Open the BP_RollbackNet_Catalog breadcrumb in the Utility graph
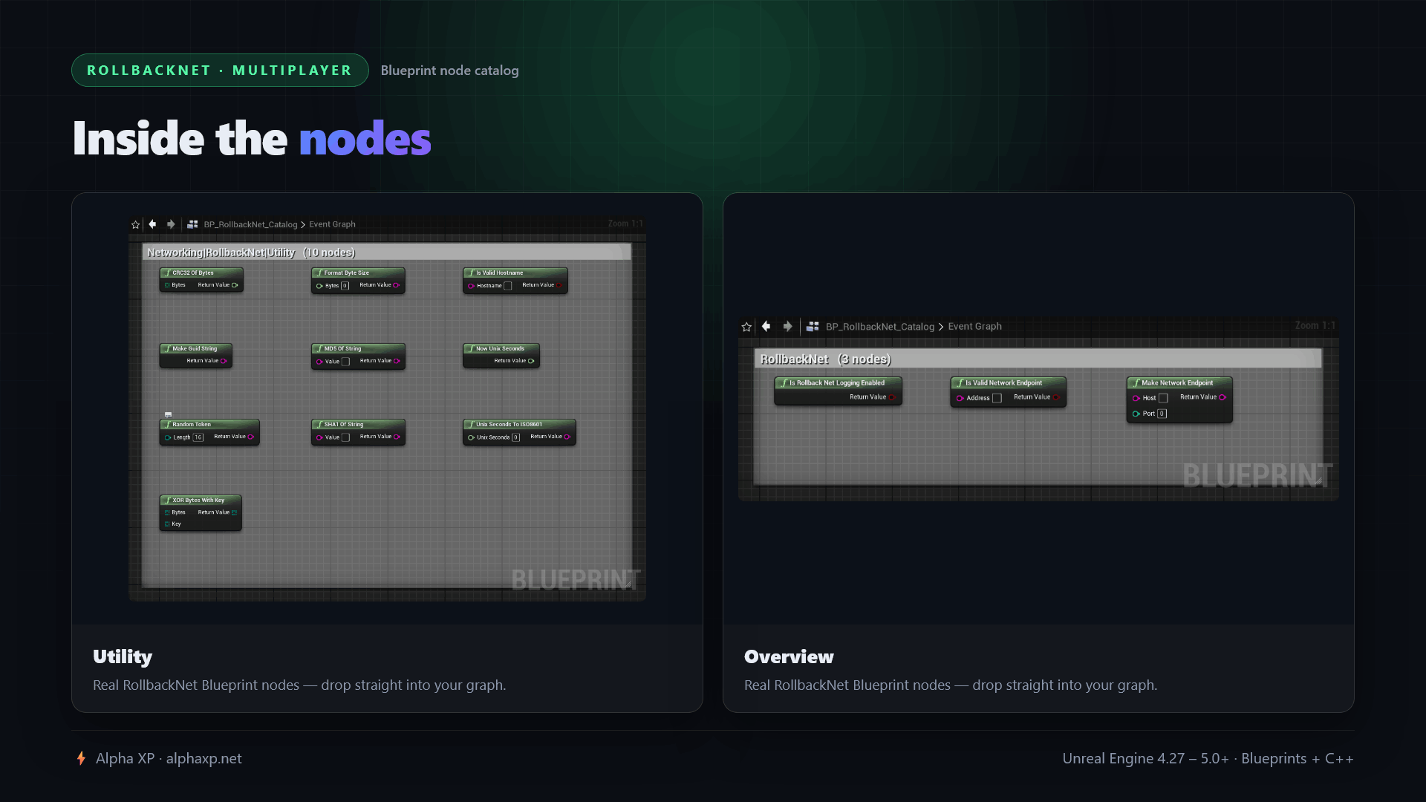The height and width of the screenshot is (802, 1426). [250, 224]
